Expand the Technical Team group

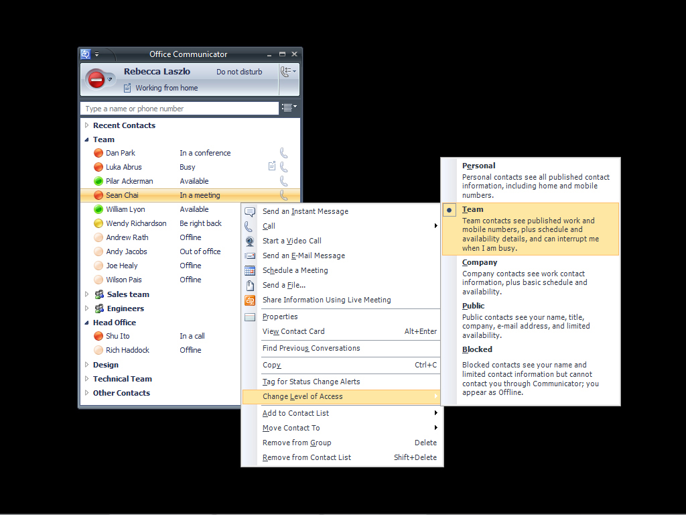click(86, 378)
